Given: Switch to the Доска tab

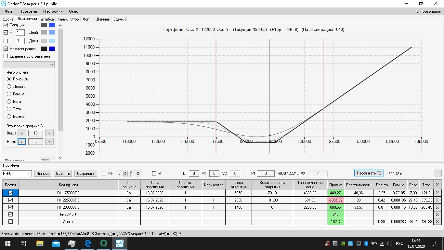Looking at the screenshot, I should pyautogui.click(x=8, y=19).
